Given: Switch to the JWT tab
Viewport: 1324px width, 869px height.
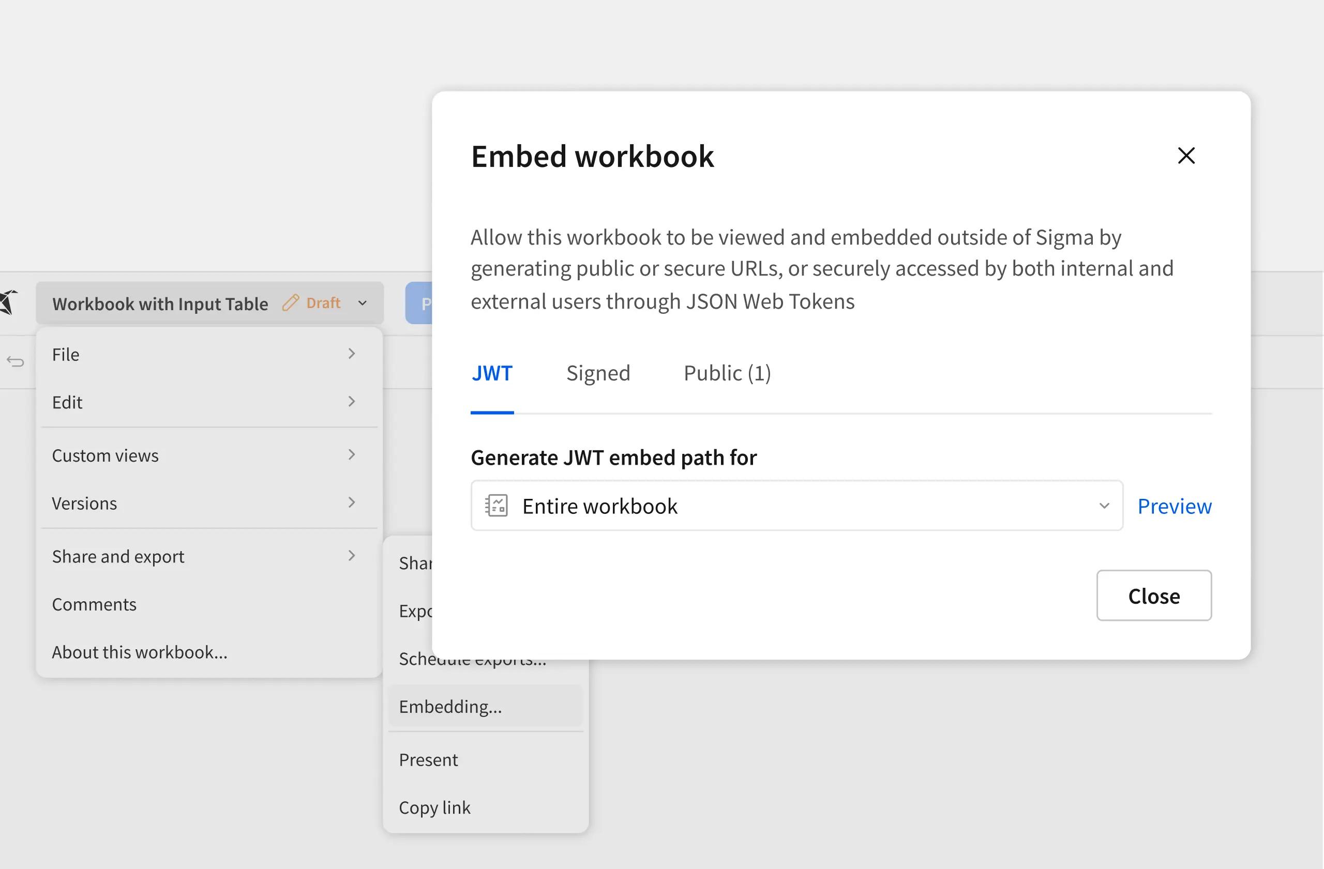Looking at the screenshot, I should [492, 373].
